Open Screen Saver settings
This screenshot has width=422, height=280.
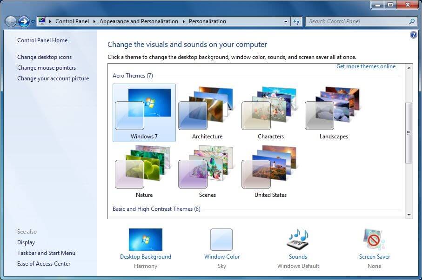pyautogui.click(x=374, y=239)
